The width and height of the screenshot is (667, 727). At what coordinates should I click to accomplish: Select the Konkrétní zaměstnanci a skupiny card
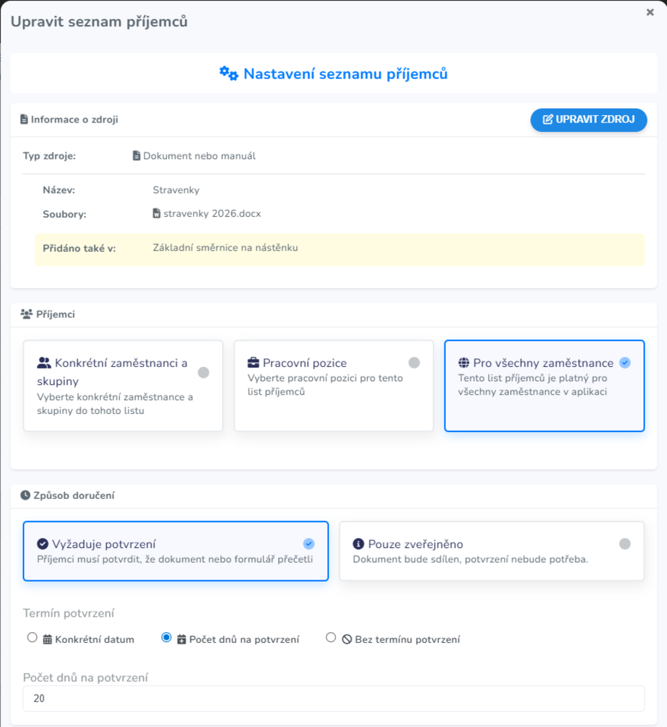pyautogui.click(x=123, y=386)
